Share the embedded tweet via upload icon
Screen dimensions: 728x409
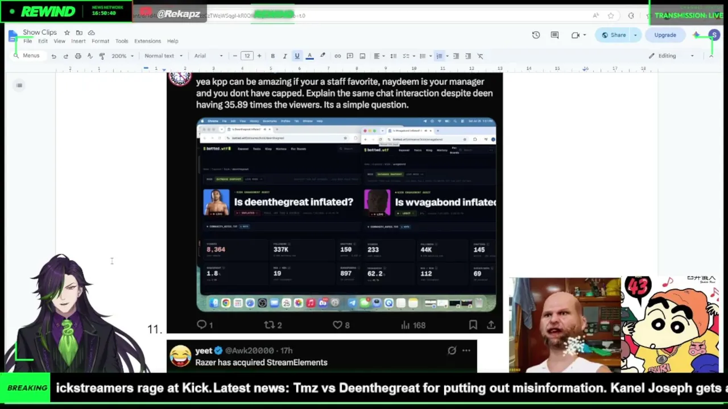pos(491,325)
